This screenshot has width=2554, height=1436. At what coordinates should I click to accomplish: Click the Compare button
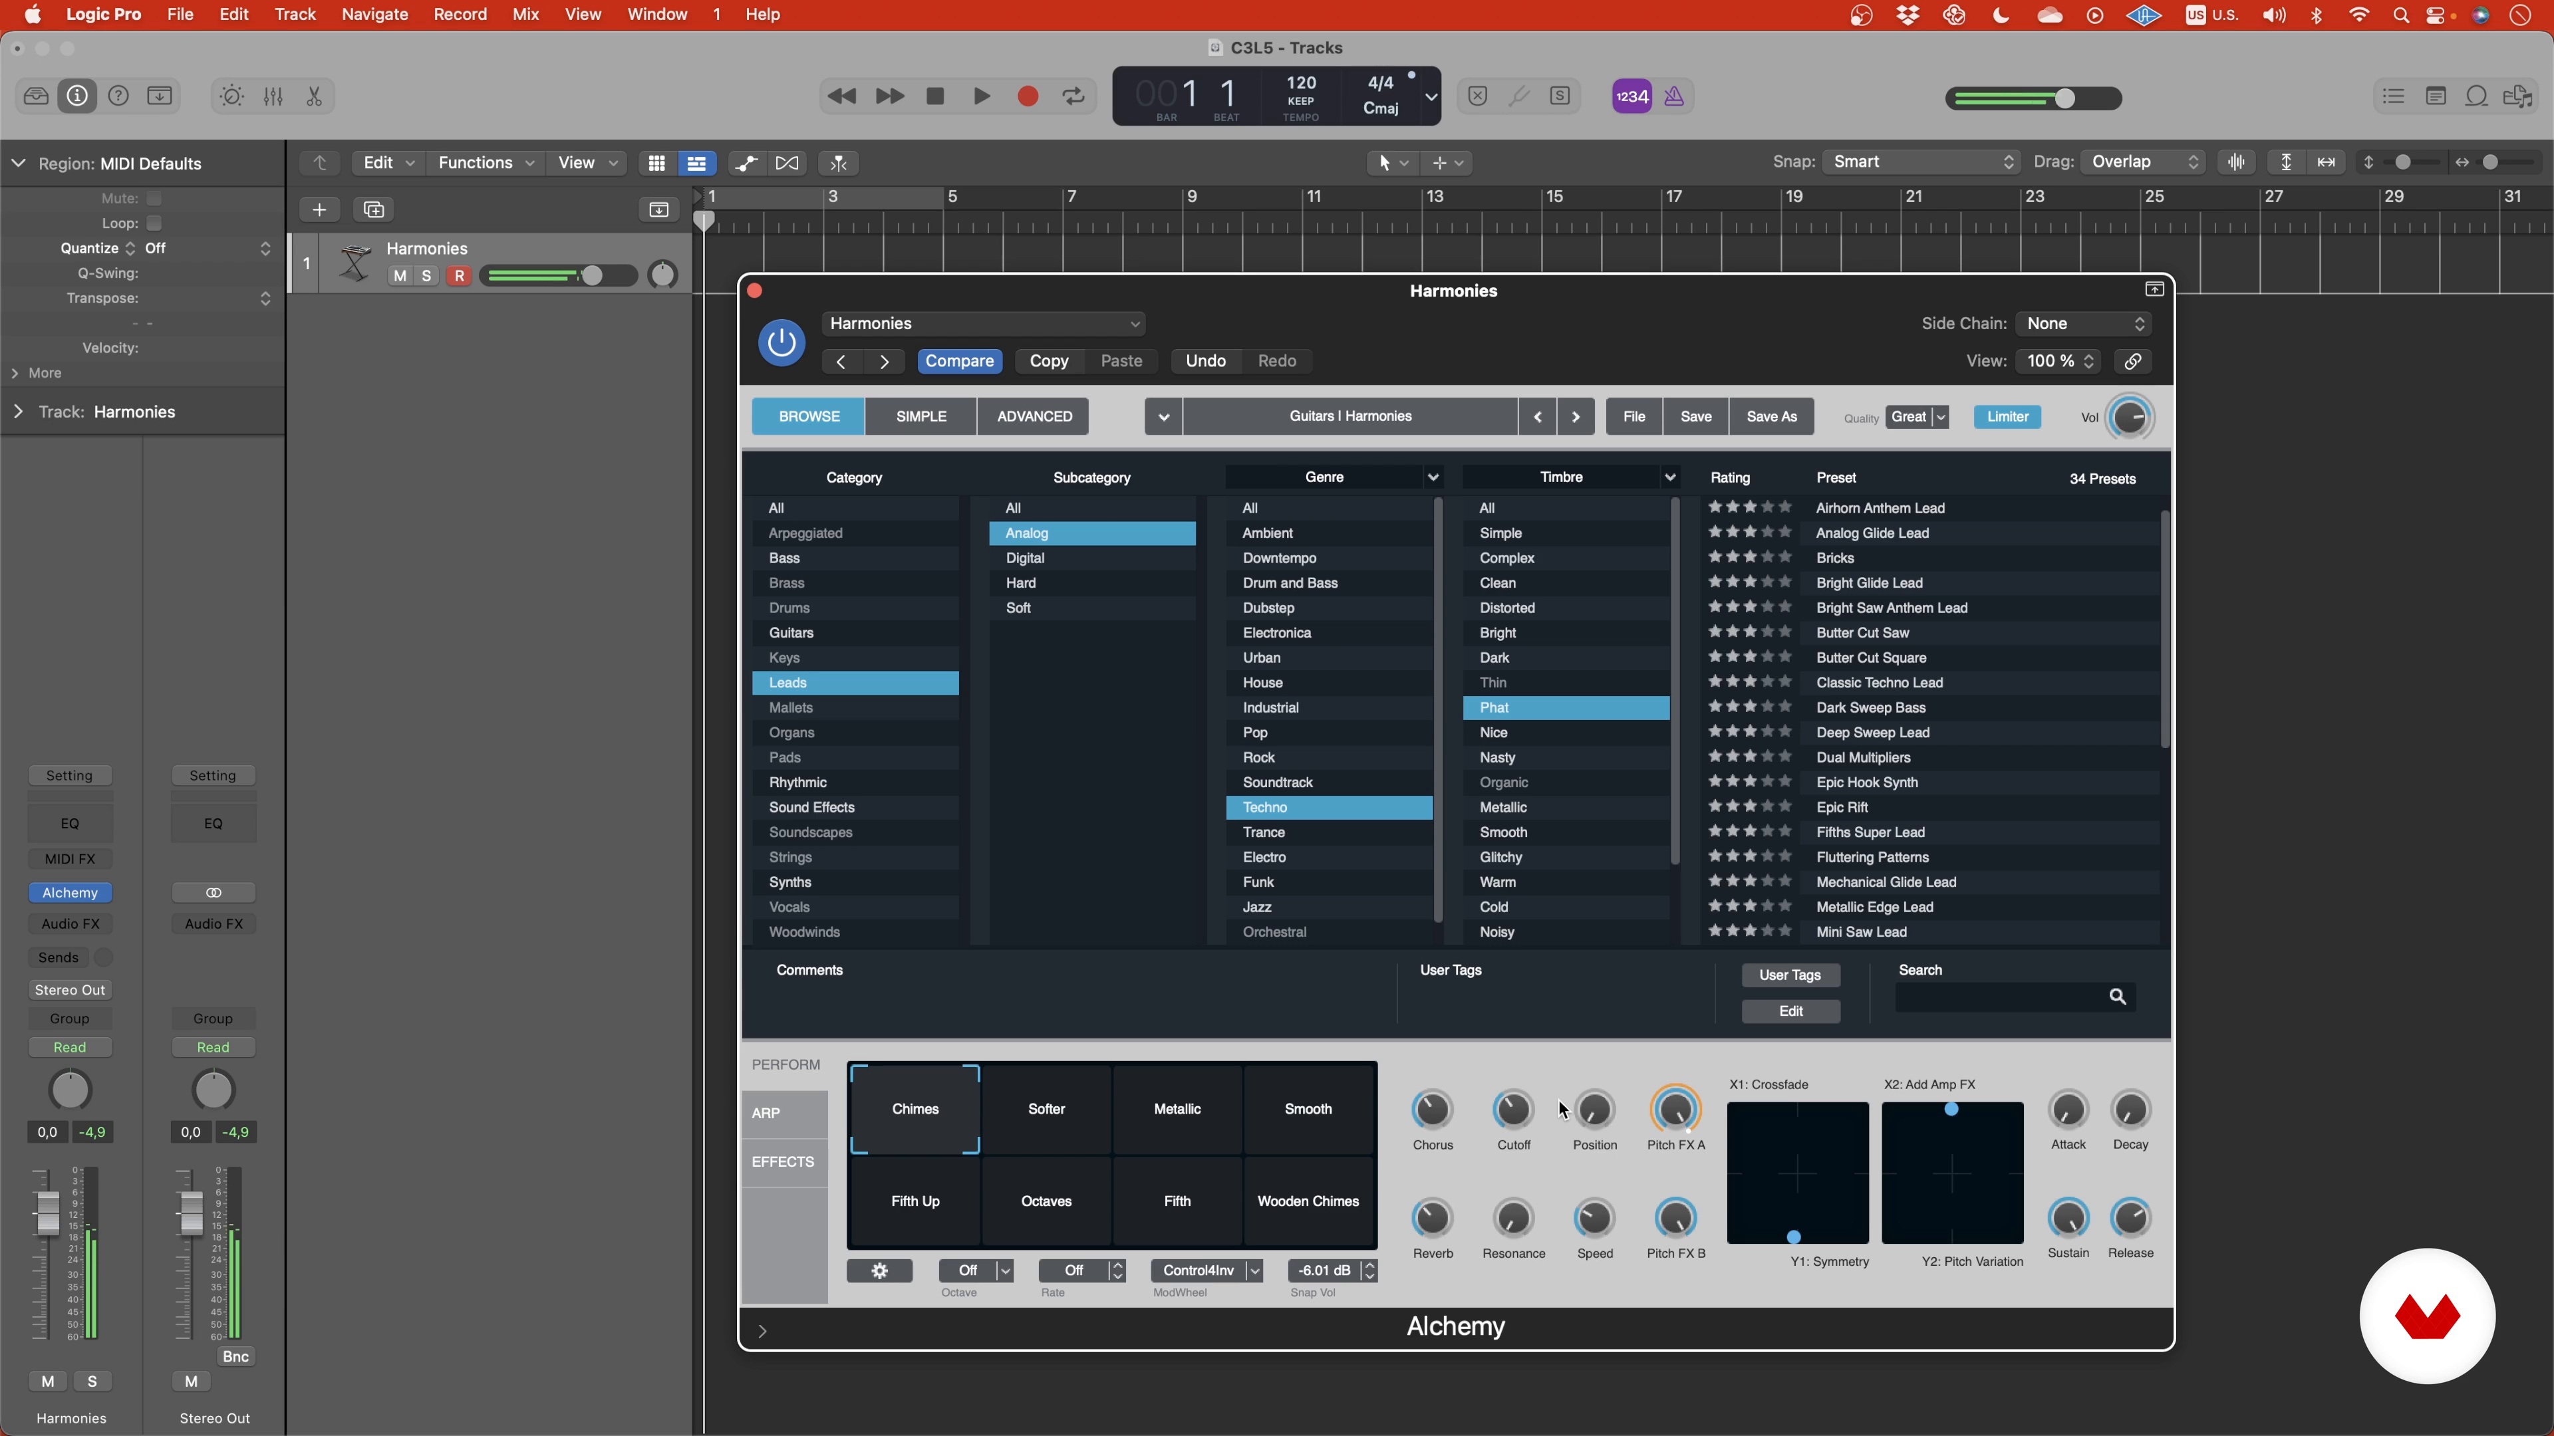coord(960,361)
